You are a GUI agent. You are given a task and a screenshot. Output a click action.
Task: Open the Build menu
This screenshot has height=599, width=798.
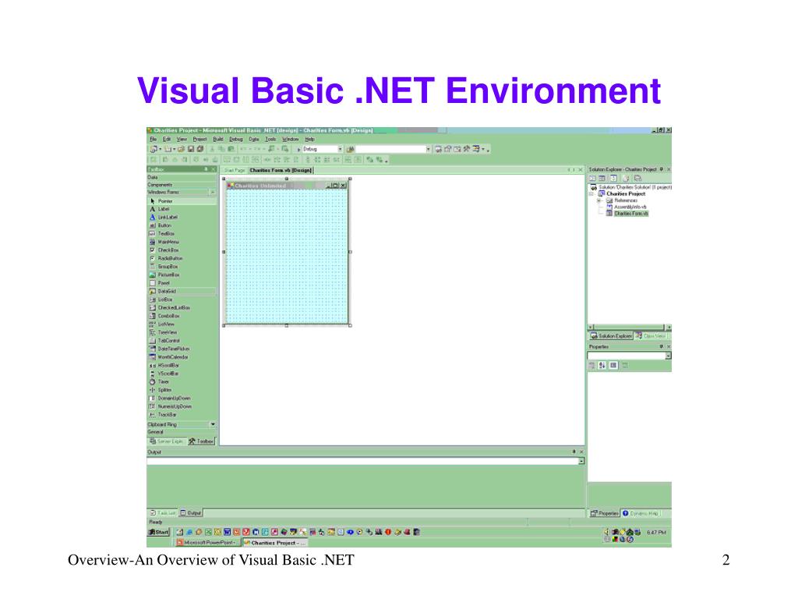click(220, 139)
